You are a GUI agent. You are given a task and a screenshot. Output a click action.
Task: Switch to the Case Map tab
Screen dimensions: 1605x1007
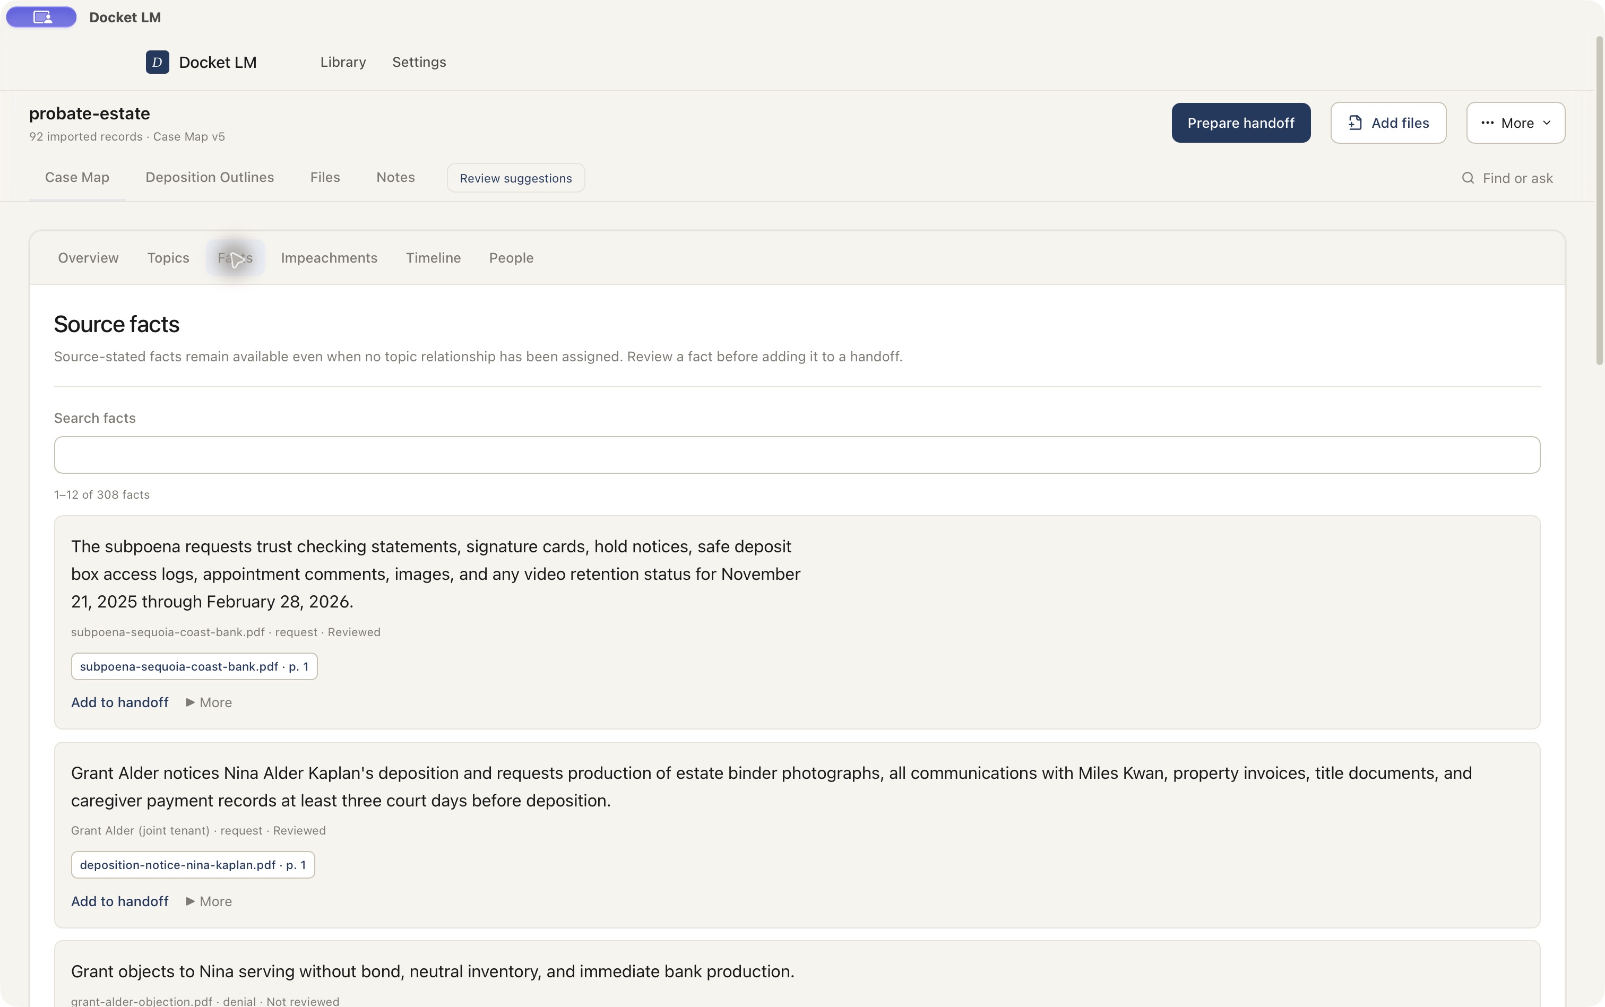pos(77,177)
